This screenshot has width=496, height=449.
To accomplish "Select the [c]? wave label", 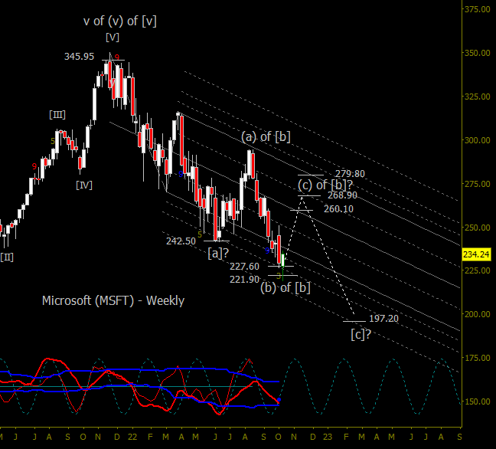I will (x=361, y=334).
